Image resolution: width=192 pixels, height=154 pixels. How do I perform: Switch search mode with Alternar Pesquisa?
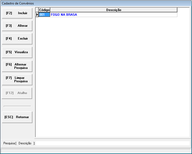17,66
